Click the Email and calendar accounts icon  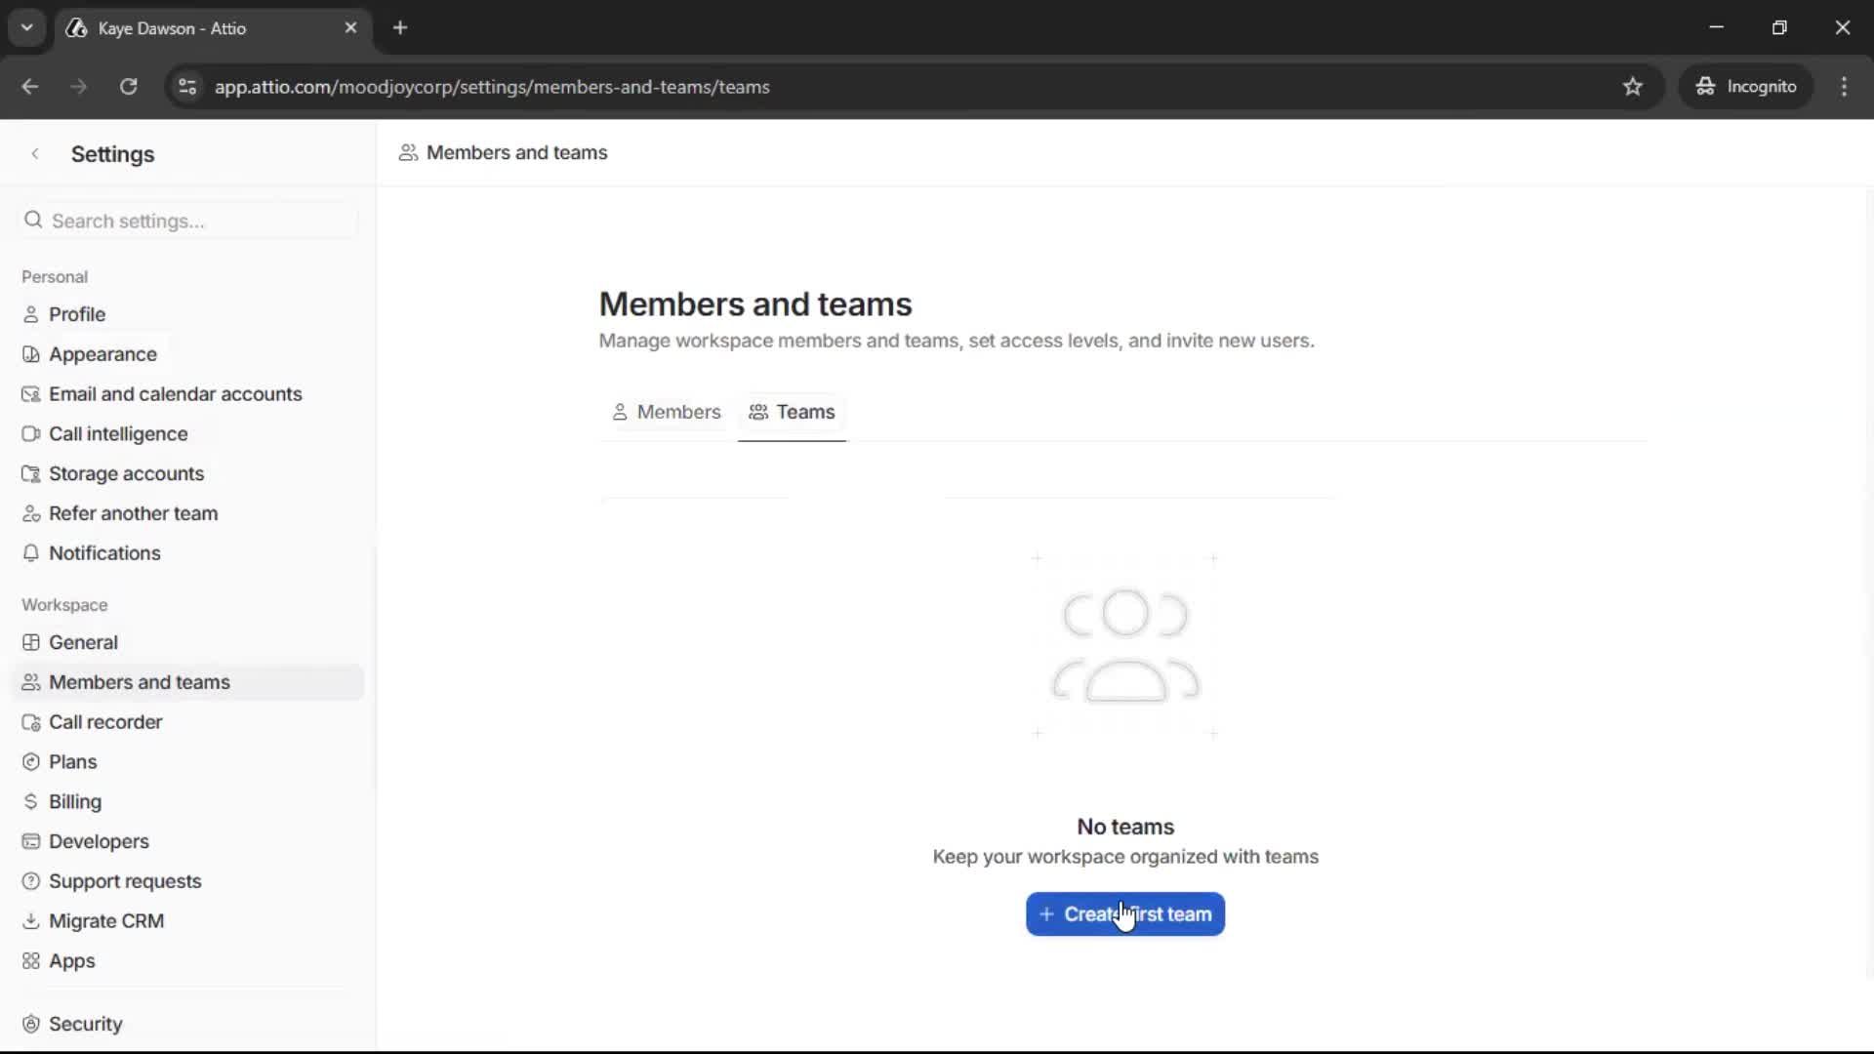(30, 393)
